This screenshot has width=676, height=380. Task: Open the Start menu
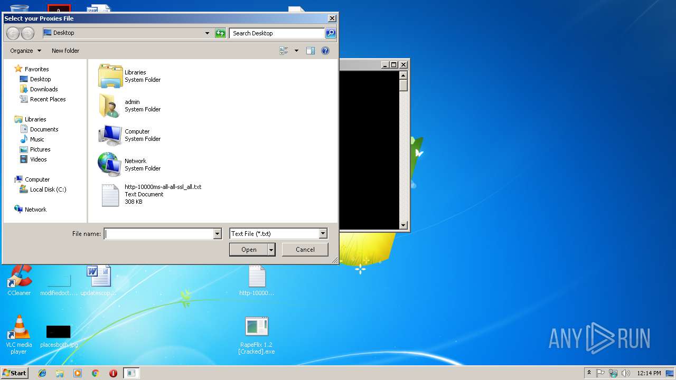[x=15, y=373]
